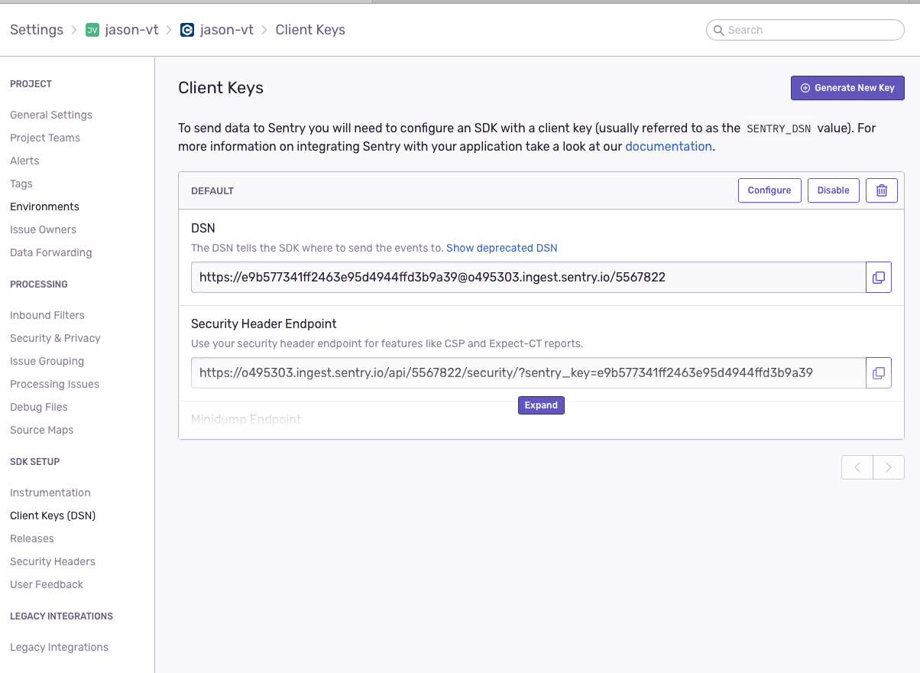
Task: Open Alerts settings page
Action: (x=24, y=161)
